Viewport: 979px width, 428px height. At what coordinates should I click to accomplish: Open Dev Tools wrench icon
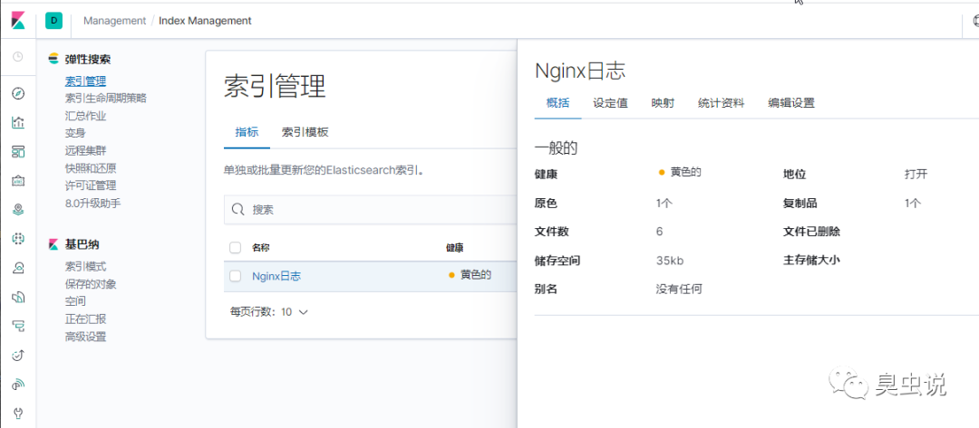18,413
